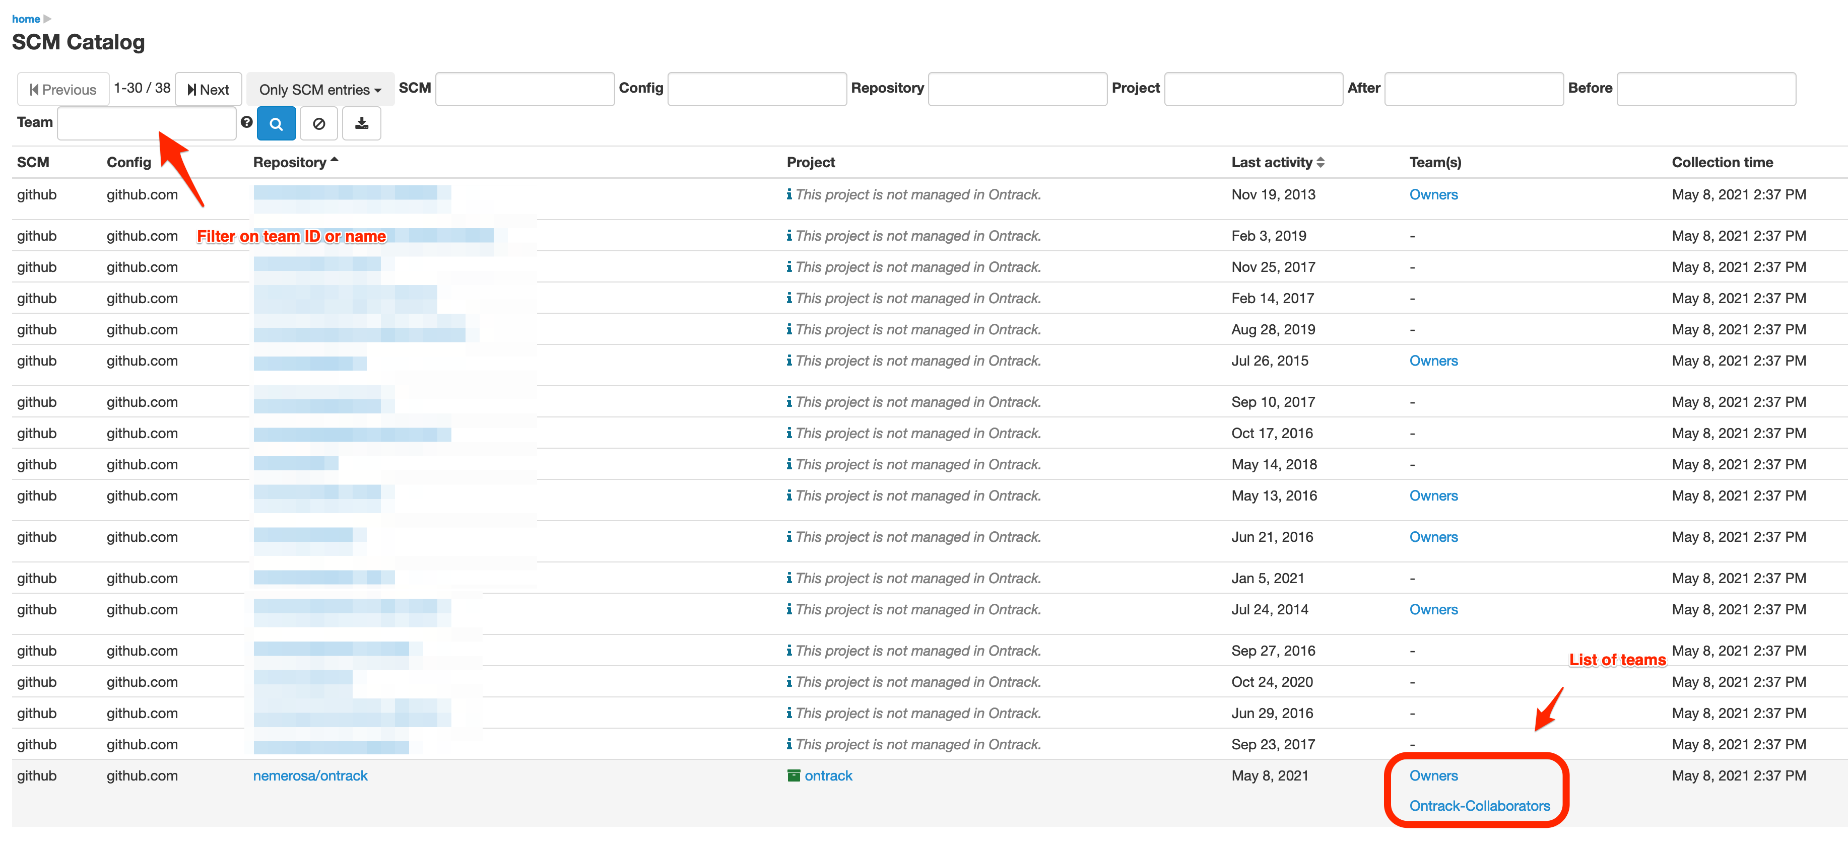Viewport: 1848px width, 849px height.
Task: Click the blue search magnifier button
Action: point(276,123)
